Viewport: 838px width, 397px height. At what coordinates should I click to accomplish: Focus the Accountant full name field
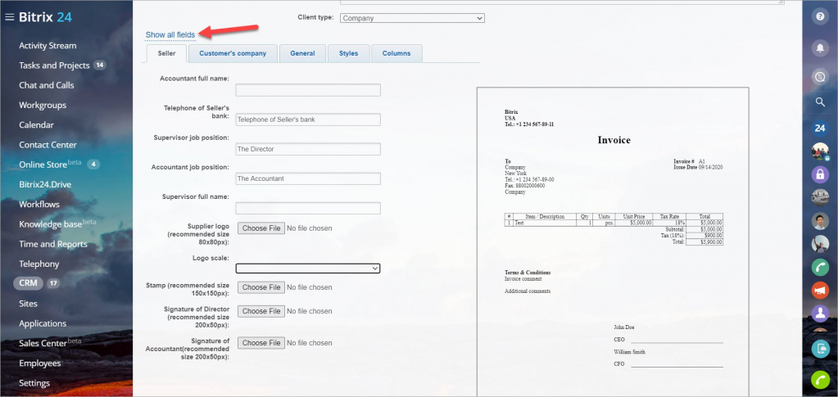(308, 90)
